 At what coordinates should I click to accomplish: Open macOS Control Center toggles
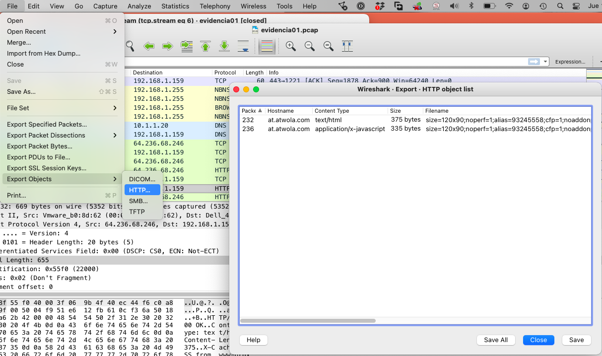click(x=576, y=6)
